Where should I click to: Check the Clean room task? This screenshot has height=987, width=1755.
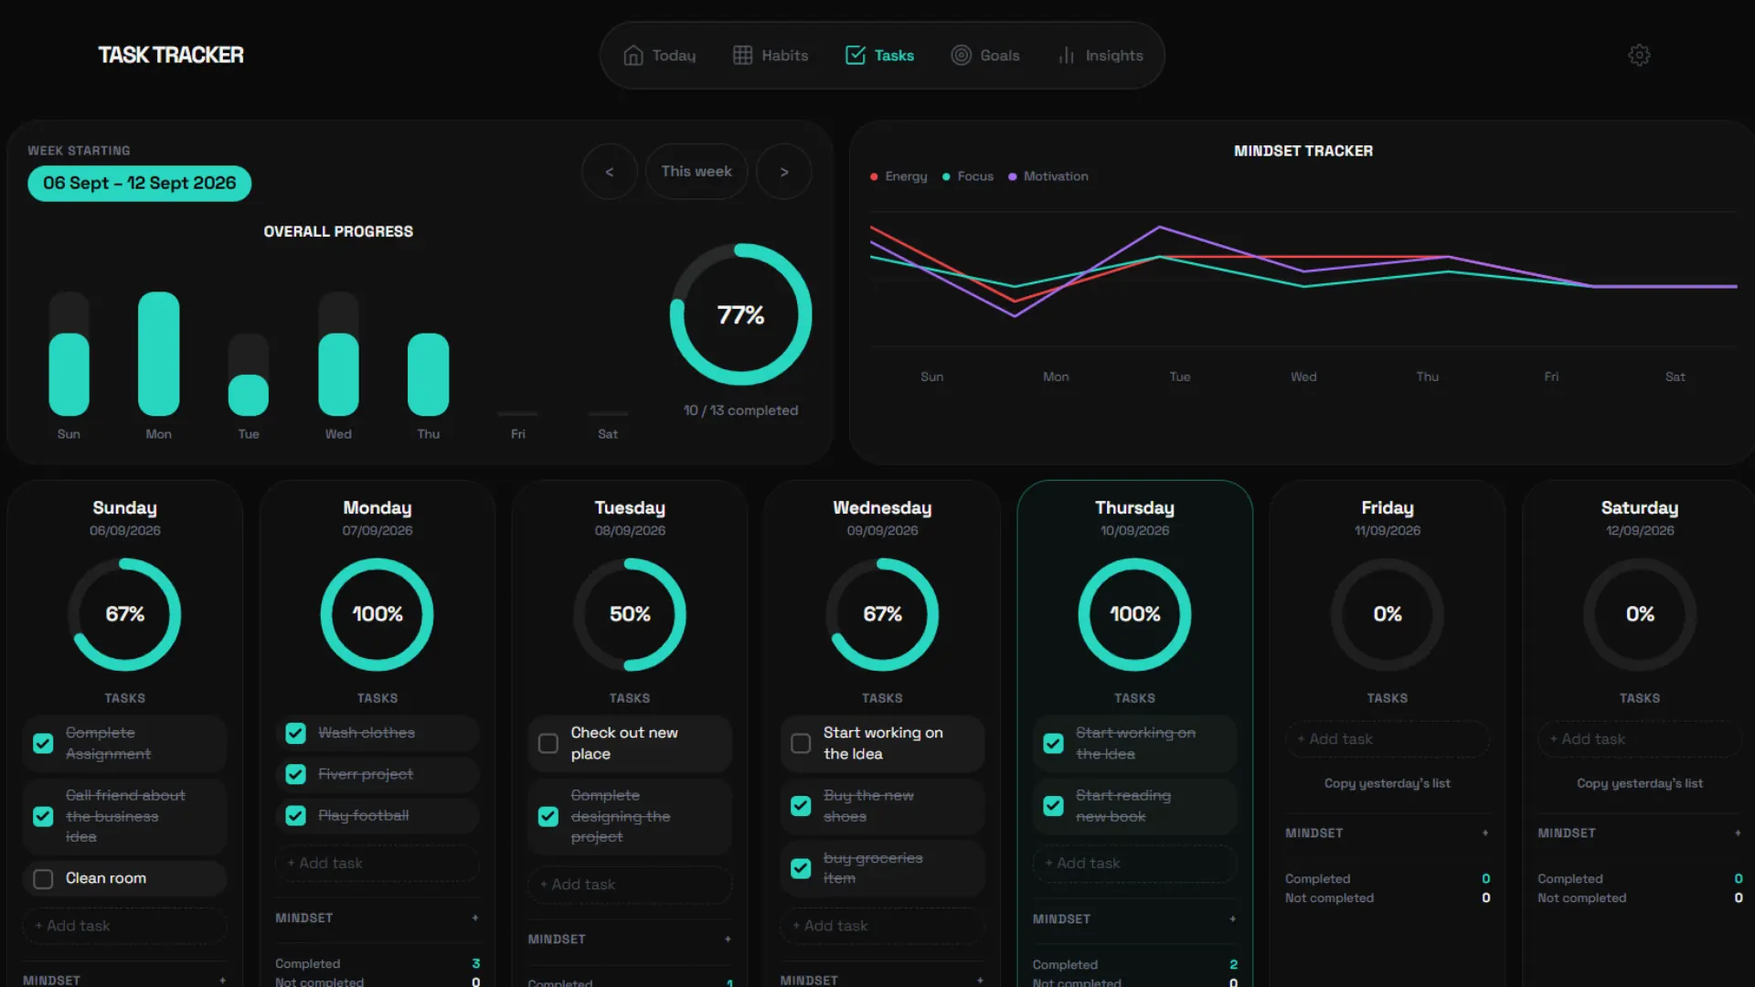tap(43, 878)
